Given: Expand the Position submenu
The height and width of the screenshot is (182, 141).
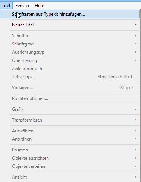Looking at the screenshot, I should pyautogui.click(x=75, y=150).
